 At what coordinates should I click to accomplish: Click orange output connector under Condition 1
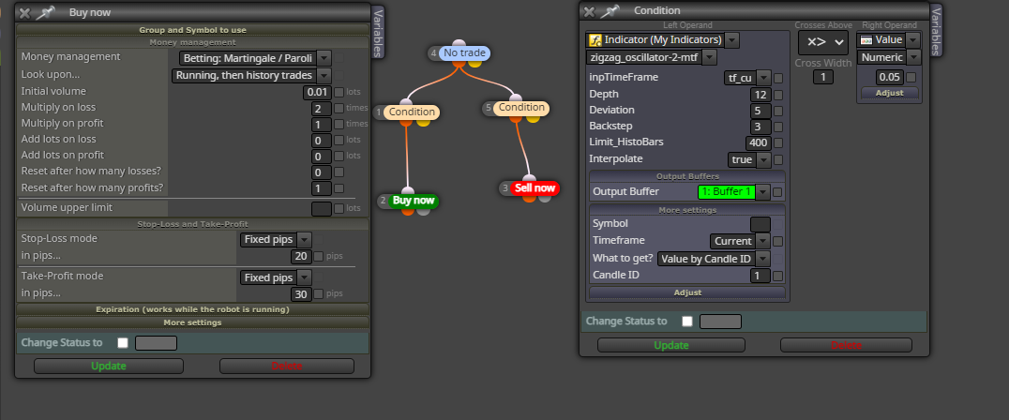pos(407,121)
